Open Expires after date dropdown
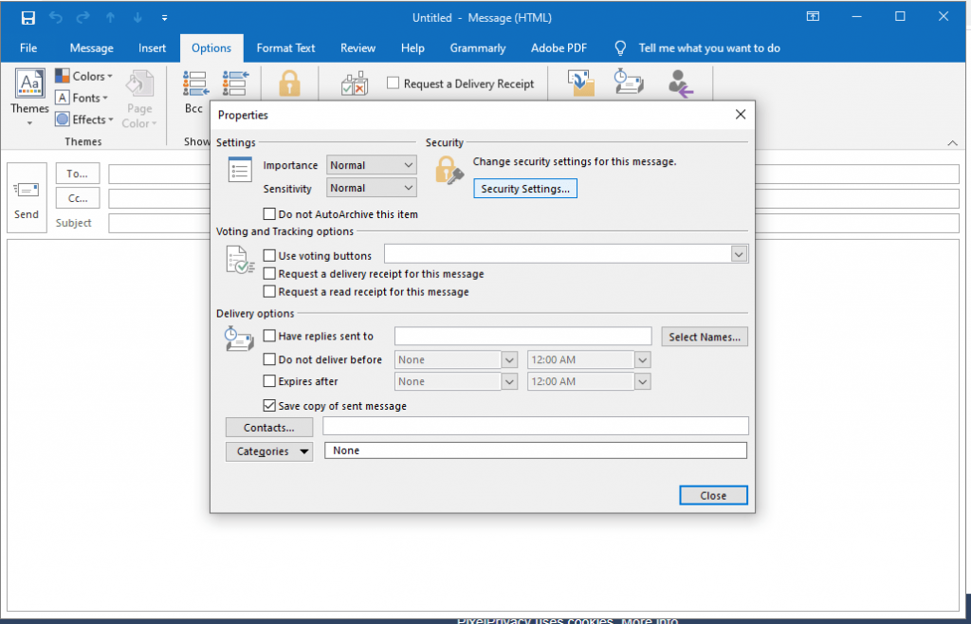Image resolution: width=971 pixels, height=624 pixels. [x=509, y=381]
